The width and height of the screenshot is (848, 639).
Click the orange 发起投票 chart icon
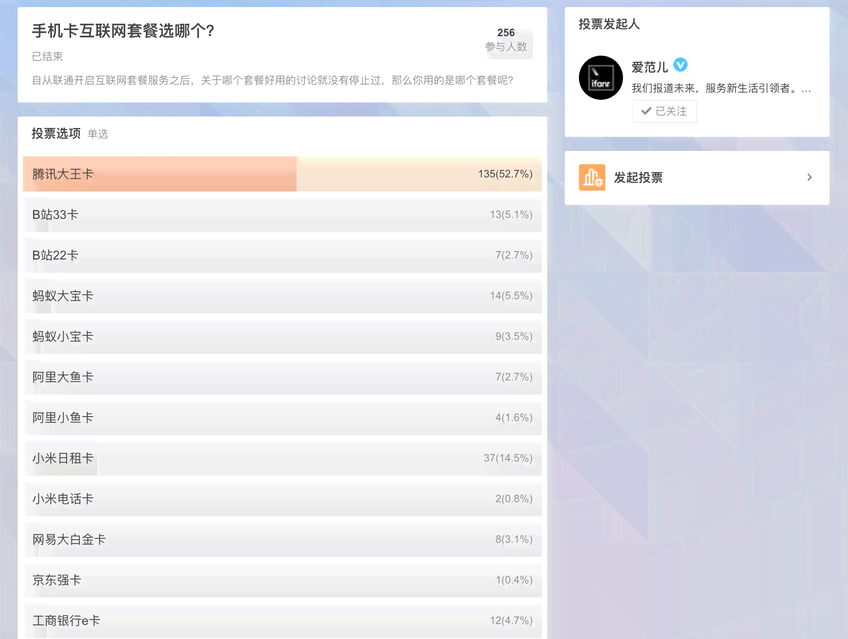coord(592,177)
